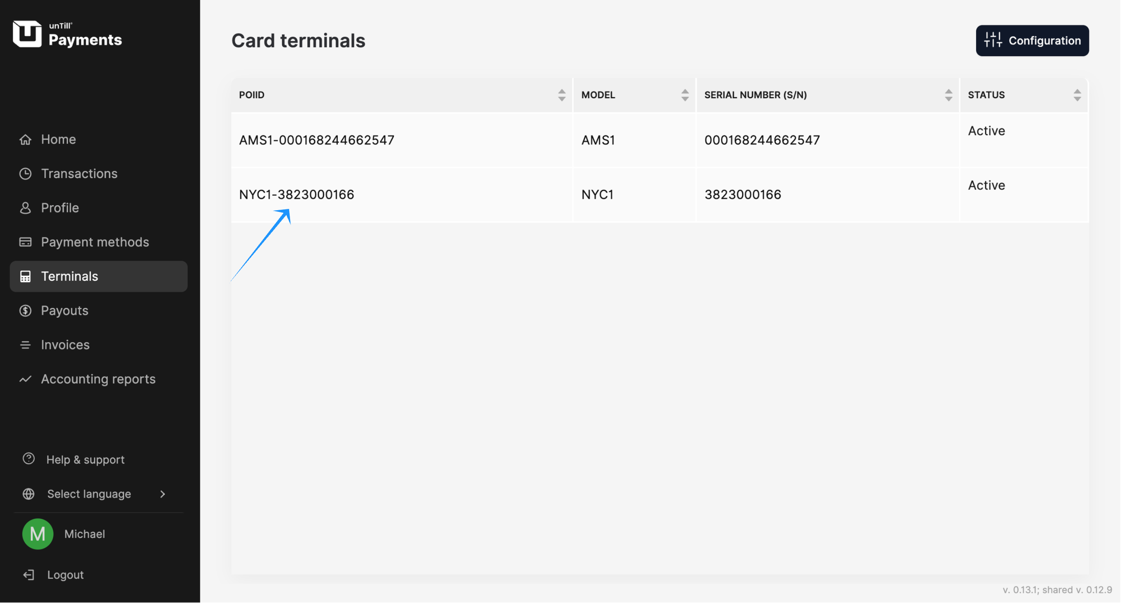Viewport: 1122px width, 603px height.
Task: Click the Accounting reports chart icon
Action: pyautogui.click(x=25, y=379)
